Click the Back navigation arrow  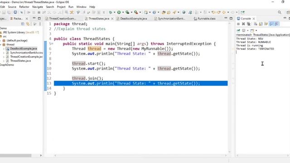click(x=224, y=12)
